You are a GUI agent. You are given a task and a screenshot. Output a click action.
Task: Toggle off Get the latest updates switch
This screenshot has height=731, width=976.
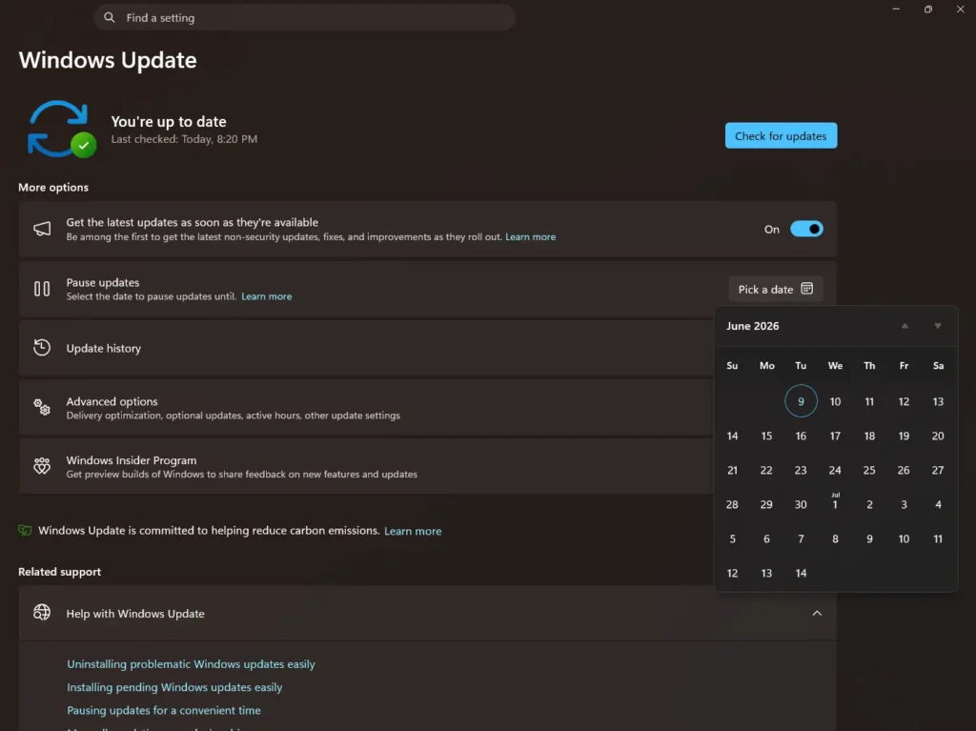coord(806,229)
